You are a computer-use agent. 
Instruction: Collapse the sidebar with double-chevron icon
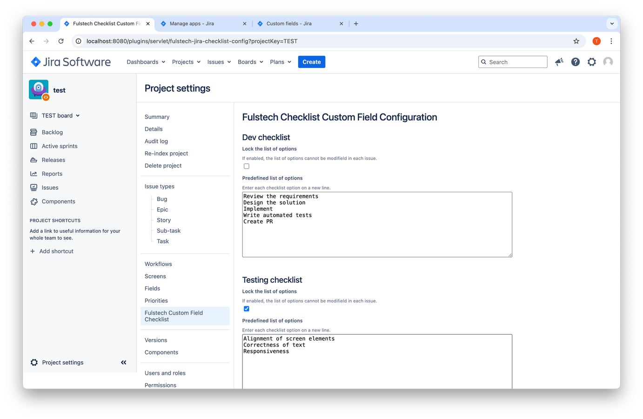coord(124,363)
